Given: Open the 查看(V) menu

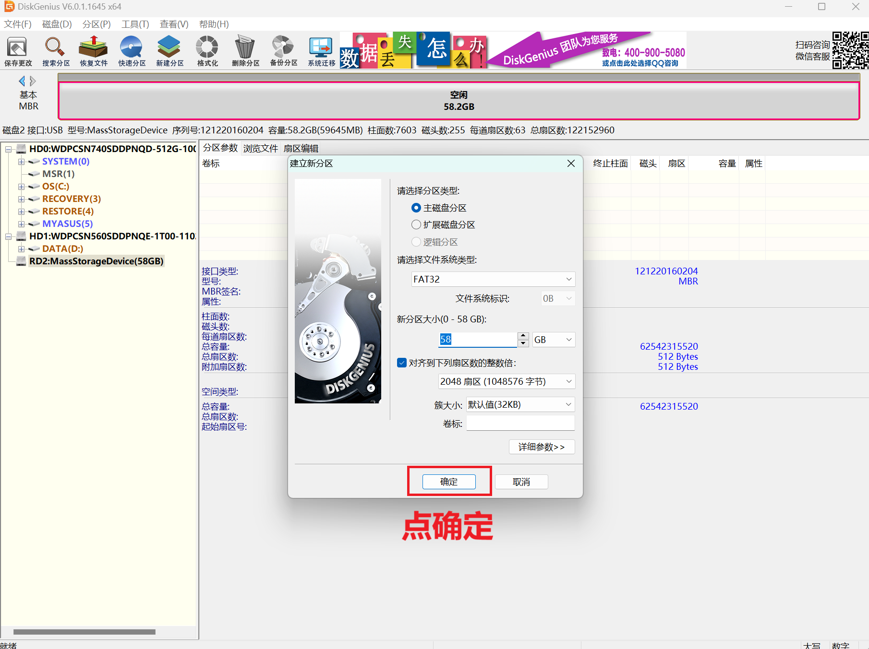Looking at the screenshot, I should coord(174,24).
